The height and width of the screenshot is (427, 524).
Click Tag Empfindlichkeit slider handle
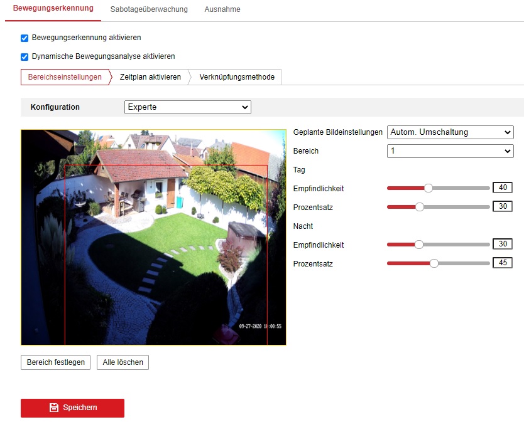pos(428,187)
